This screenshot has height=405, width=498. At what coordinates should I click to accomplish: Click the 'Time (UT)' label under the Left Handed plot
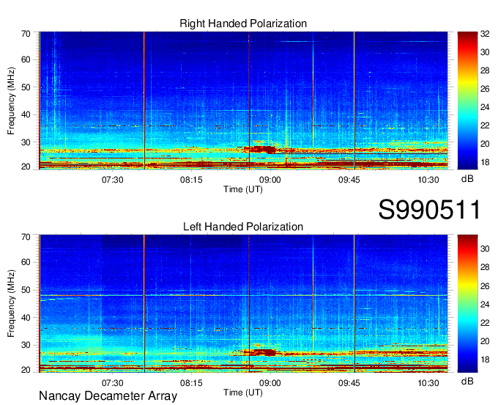243,393
